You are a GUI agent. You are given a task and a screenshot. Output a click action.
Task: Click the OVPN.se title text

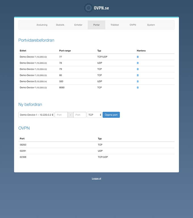(101, 8)
